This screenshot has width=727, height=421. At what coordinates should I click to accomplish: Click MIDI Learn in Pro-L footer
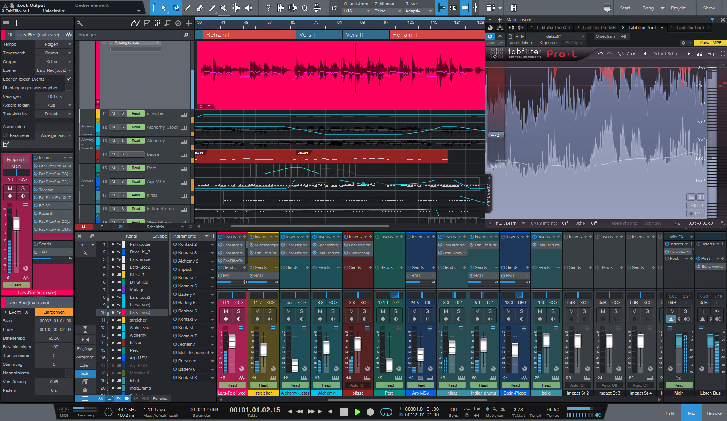click(x=506, y=223)
